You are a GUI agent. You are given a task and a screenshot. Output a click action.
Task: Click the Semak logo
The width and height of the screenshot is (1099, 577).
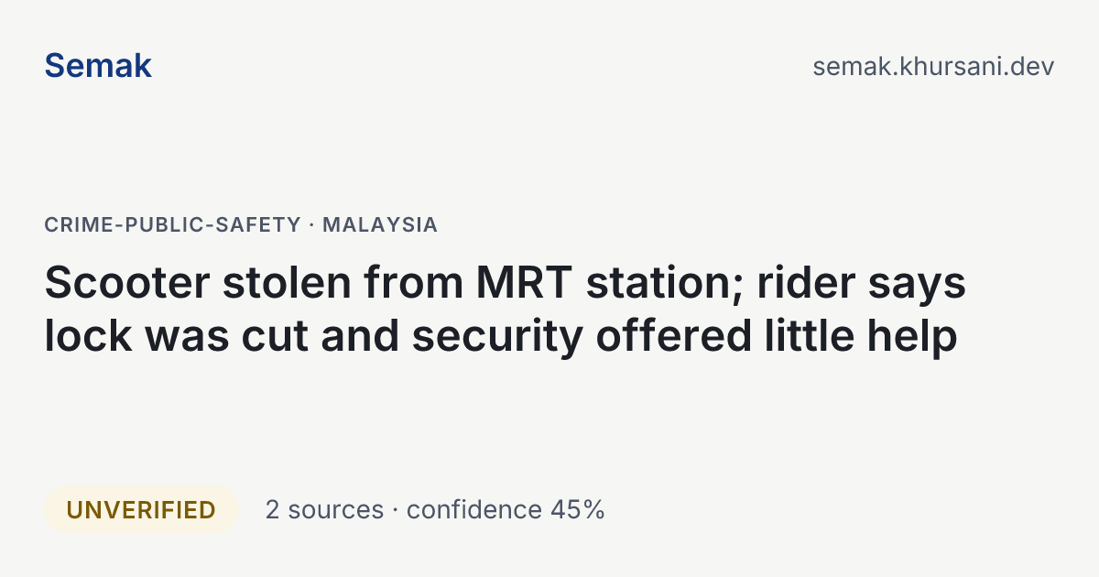pos(98,66)
